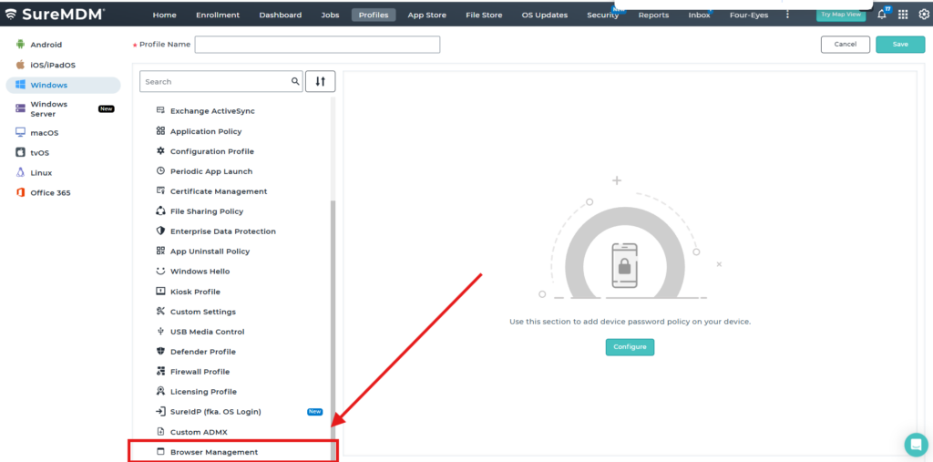Click the Enterprise Data Protection shield icon
Image resolution: width=933 pixels, height=462 pixels.
[160, 231]
